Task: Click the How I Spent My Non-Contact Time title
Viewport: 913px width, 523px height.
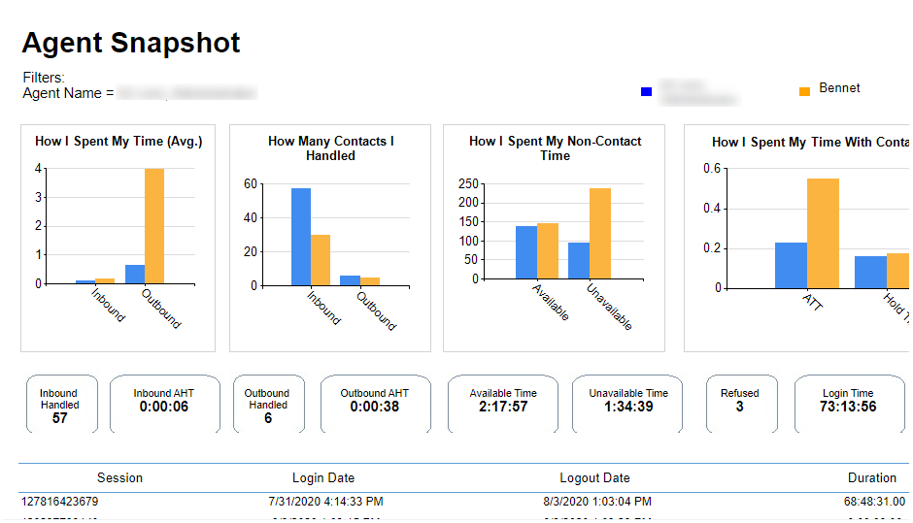Action: [555, 148]
